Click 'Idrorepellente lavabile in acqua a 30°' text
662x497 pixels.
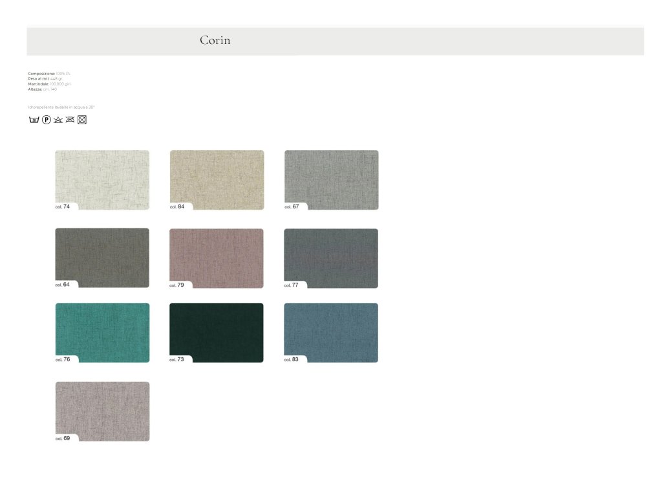tap(61, 107)
